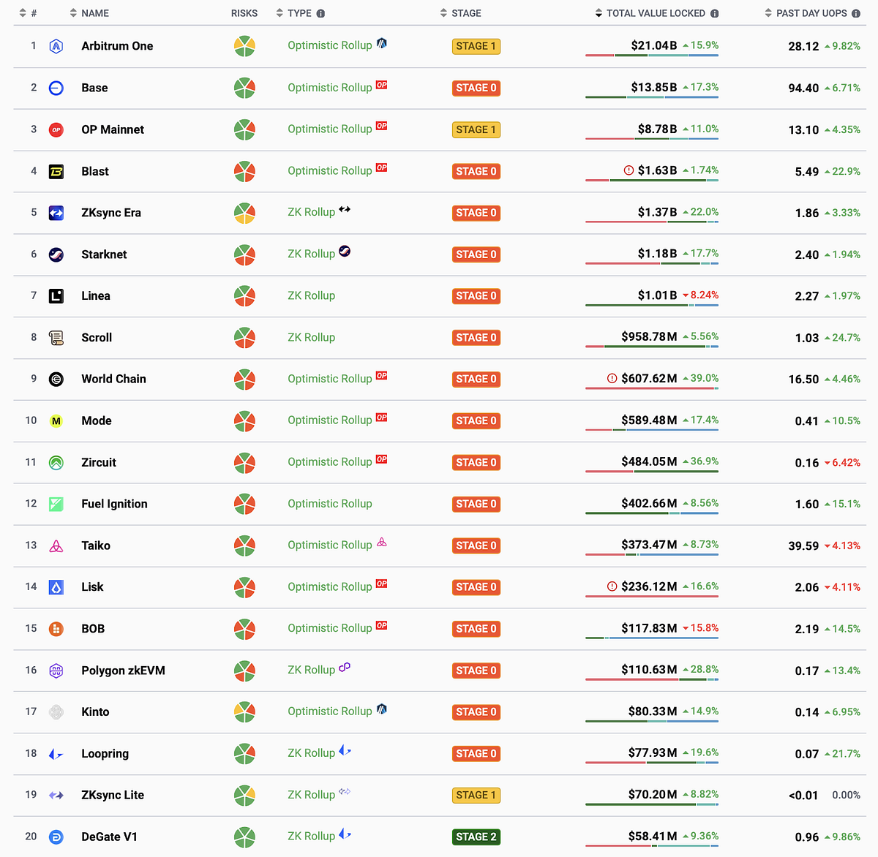Click Arbitrum One's risk rosette icon

(245, 46)
